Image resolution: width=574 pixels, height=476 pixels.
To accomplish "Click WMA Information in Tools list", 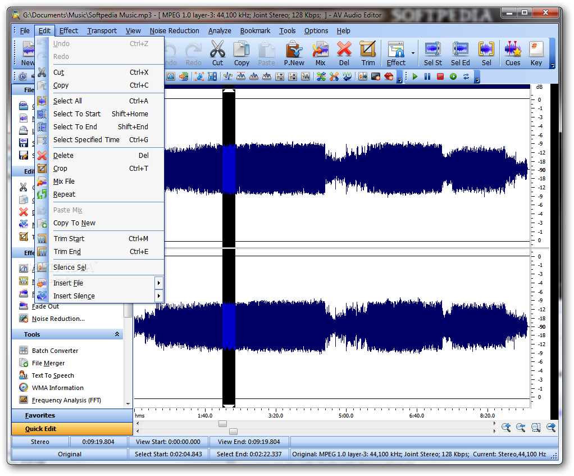I will [57, 388].
